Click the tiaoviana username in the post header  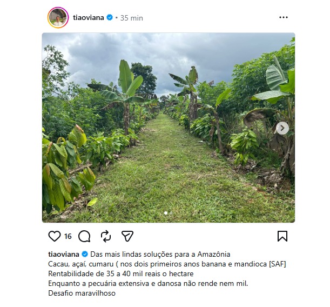pyautogui.click(x=89, y=18)
